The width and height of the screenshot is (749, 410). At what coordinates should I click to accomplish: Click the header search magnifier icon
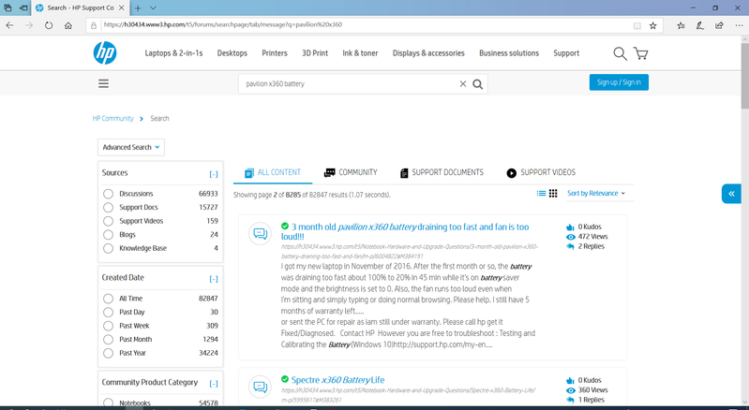620,53
